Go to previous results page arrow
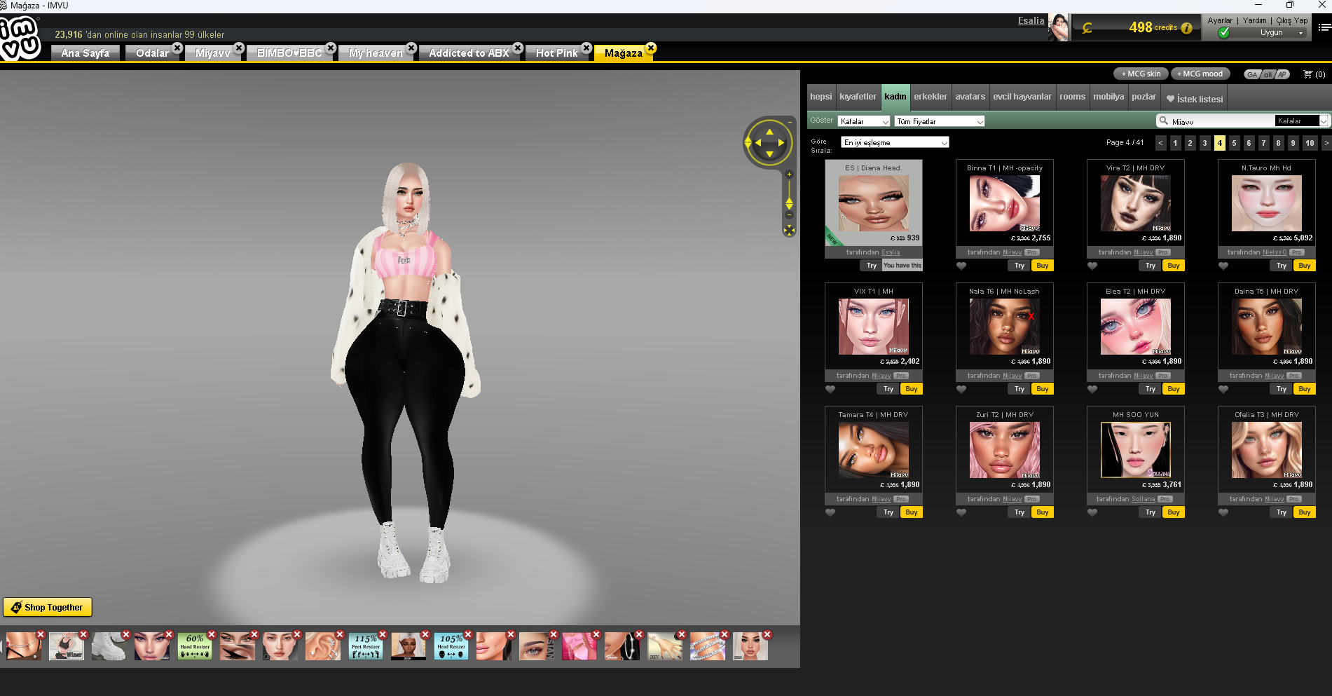Screen dimensions: 1332x696 1160,143
